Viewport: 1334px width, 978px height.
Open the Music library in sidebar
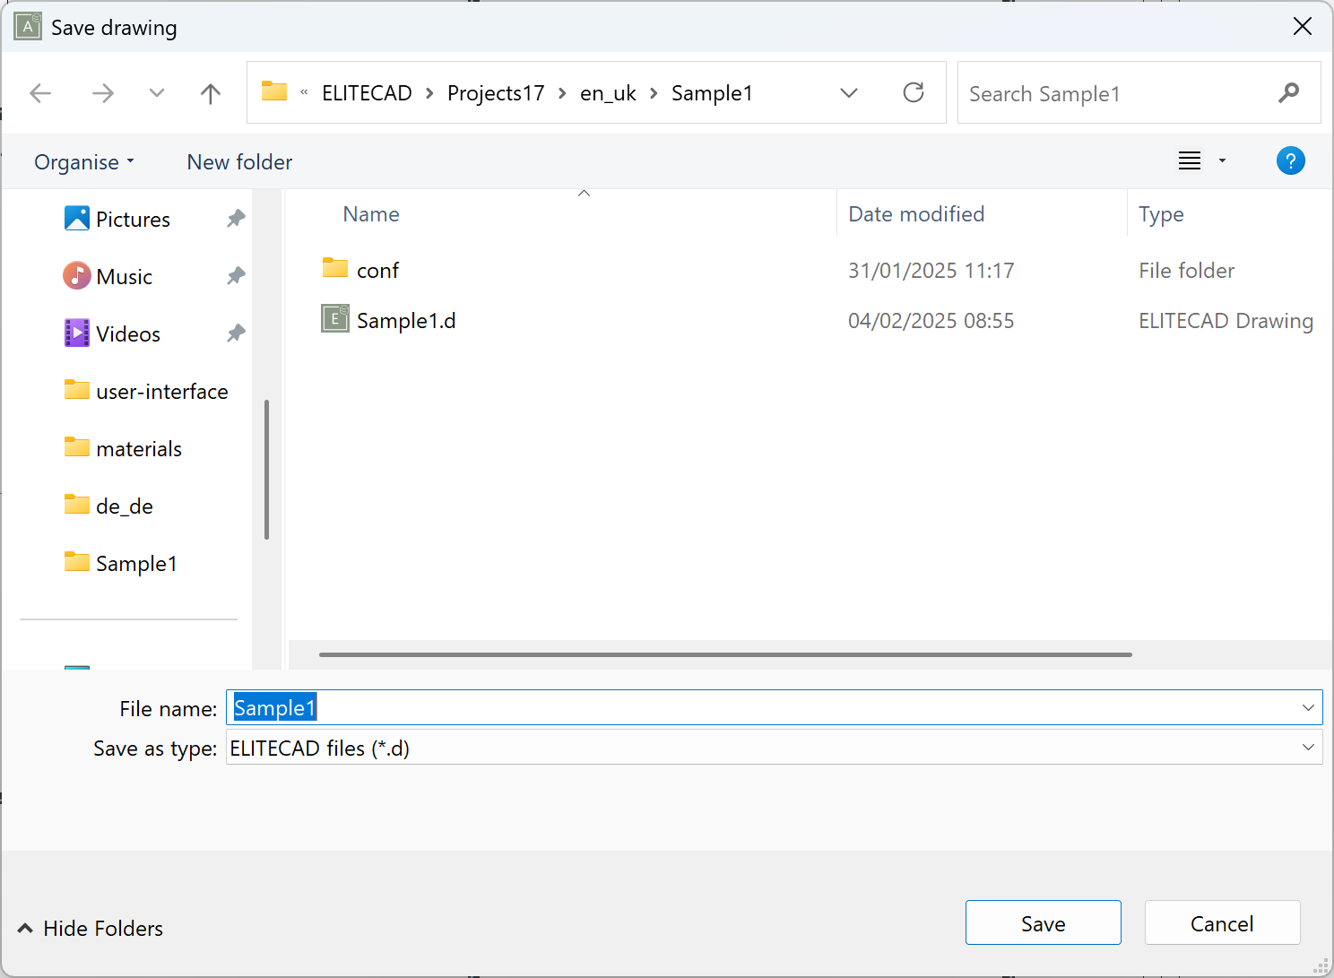(124, 277)
